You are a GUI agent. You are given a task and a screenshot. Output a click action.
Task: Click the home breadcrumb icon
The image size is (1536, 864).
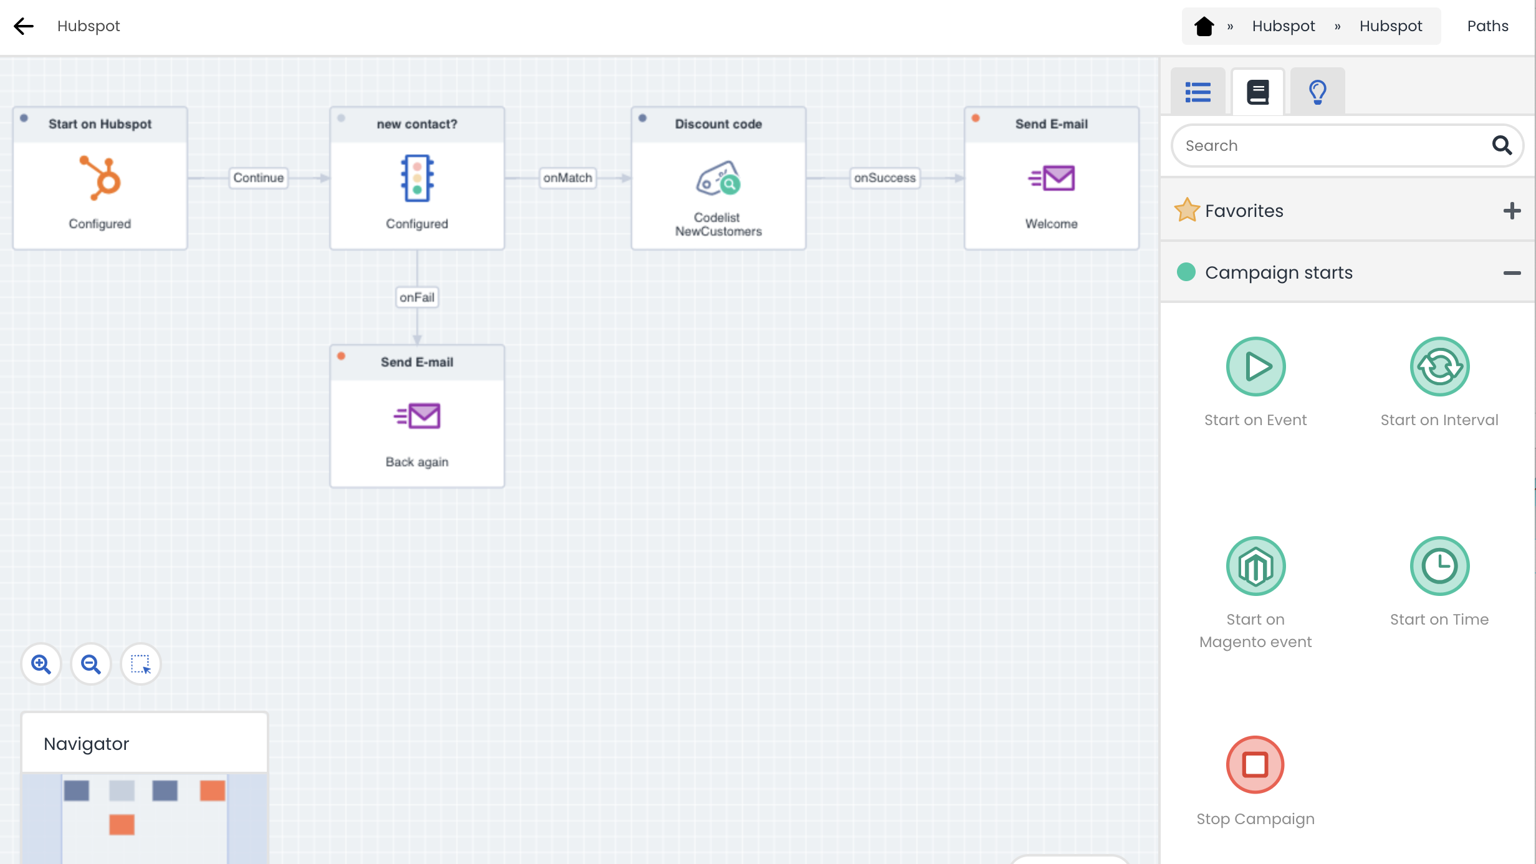point(1204,26)
